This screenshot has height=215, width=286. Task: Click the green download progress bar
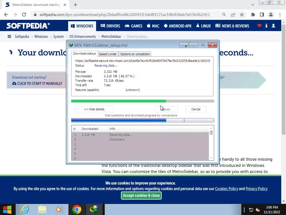(x=143, y=101)
